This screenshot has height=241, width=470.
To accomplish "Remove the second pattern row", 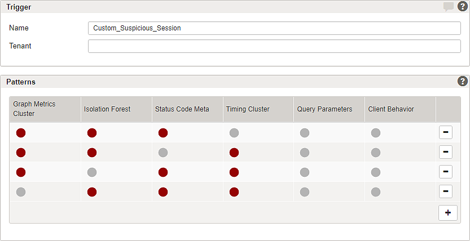I will point(445,153).
